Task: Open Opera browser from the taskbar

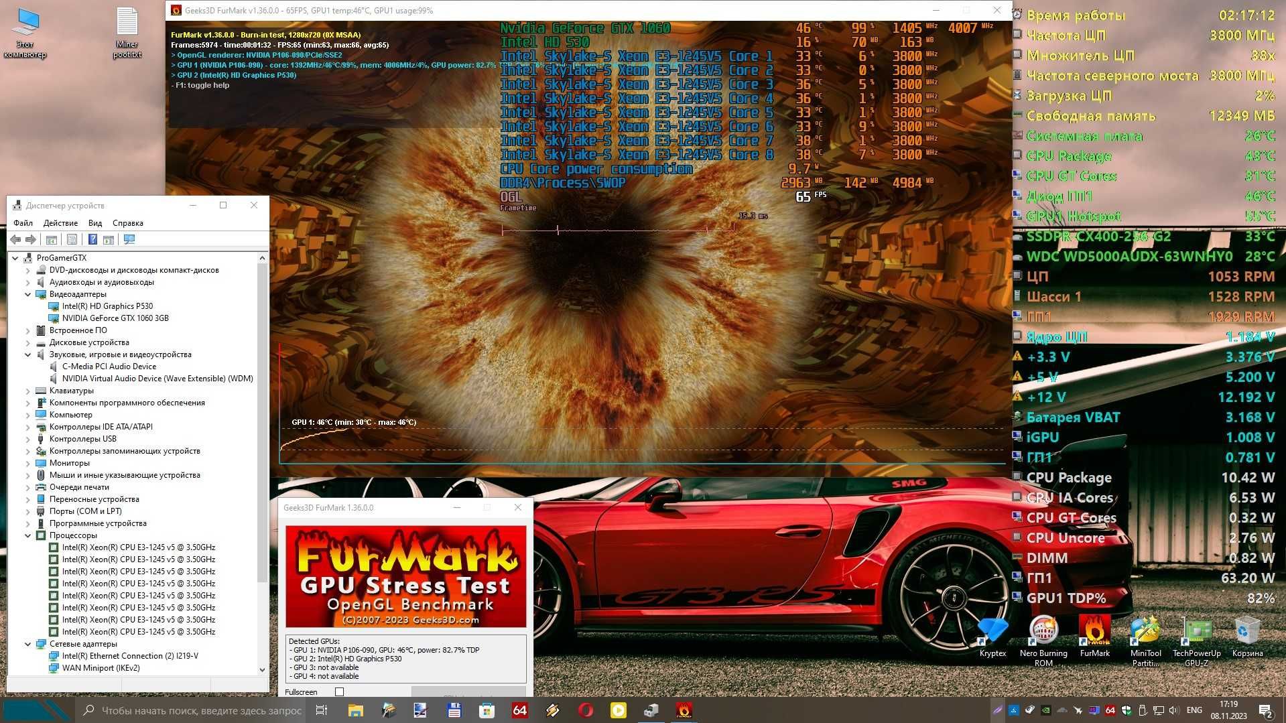Action: click(x=585, y=710)
